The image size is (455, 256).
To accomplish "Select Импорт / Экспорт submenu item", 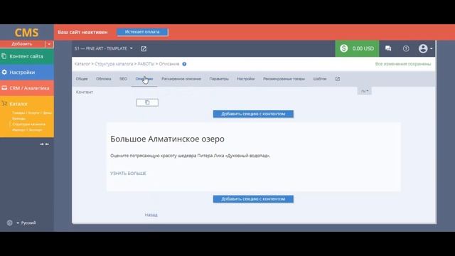I will (x=27, y=129).
